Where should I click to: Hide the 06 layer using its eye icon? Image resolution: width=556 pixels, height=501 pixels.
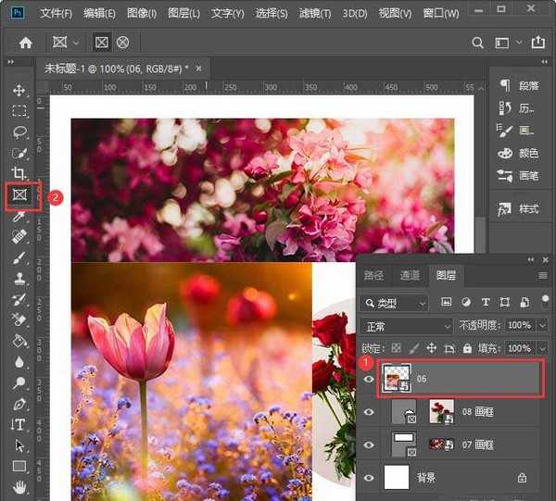click(x=370, y=379)
